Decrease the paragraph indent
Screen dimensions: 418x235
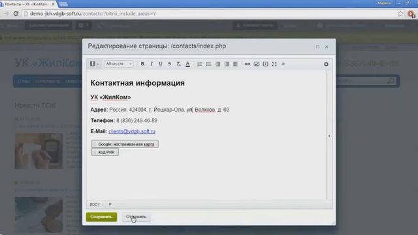click(217, 64)
